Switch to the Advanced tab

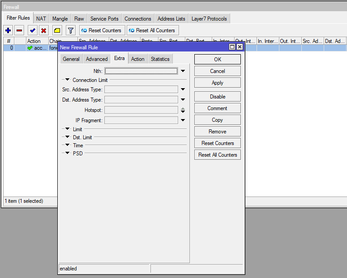pyautogui.click(x=97, y=59)
